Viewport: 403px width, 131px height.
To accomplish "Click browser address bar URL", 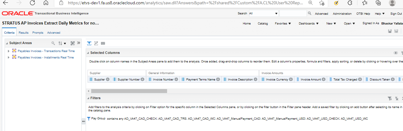I will pyautogui.click(x=186, y=3).
